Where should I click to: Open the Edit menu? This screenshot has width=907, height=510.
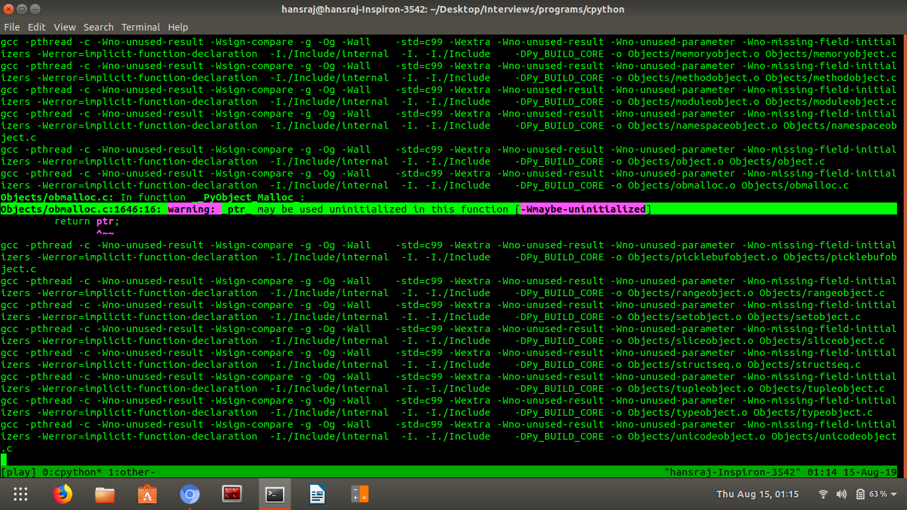click(37, 27)
